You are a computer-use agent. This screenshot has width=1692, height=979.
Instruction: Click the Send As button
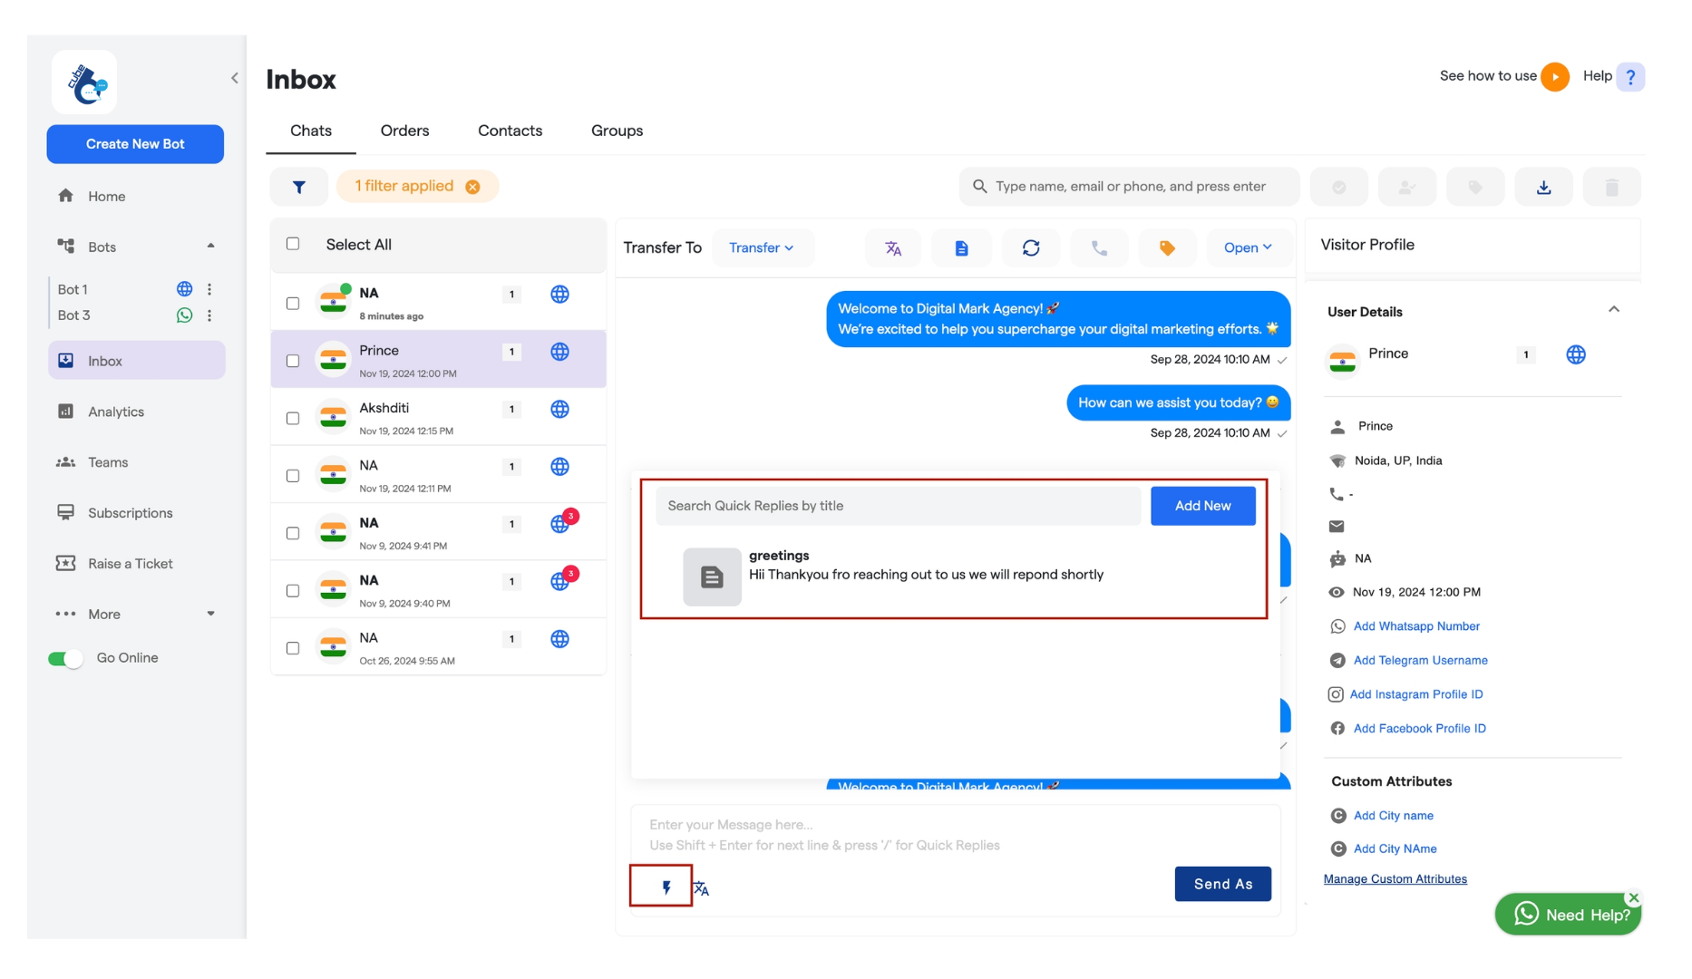(x=1222, y=884)
